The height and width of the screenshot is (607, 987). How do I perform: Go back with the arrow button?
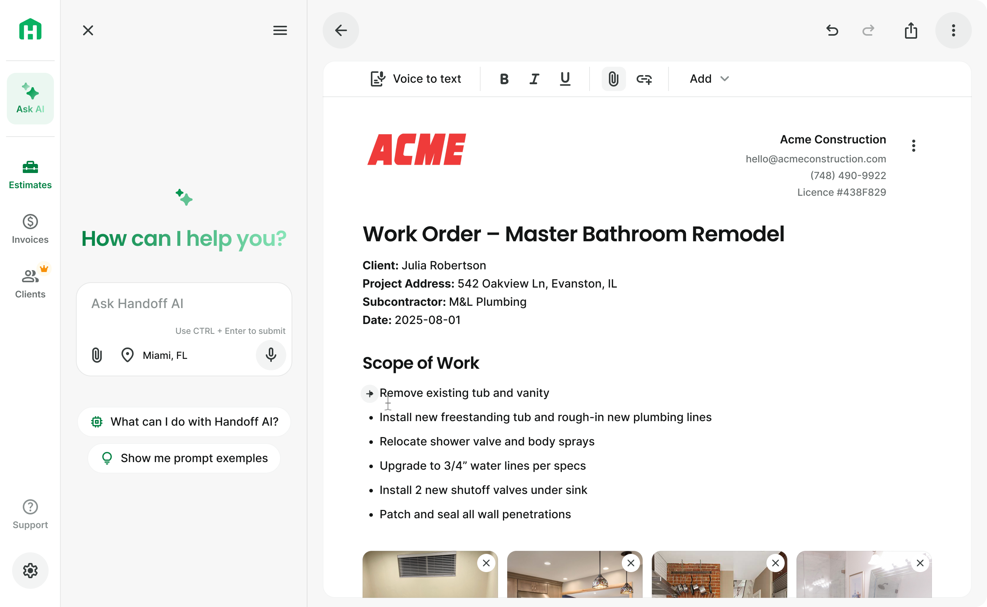point(341,30)
